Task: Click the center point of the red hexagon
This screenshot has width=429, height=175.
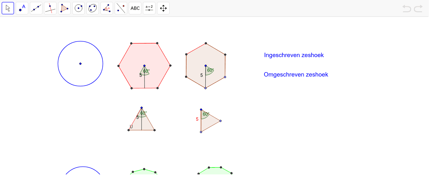Action: point(144,66)
